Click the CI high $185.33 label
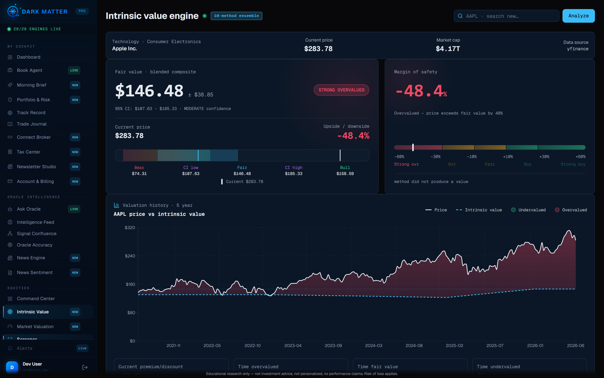604x378 pixels. click(x=294, y=171)
